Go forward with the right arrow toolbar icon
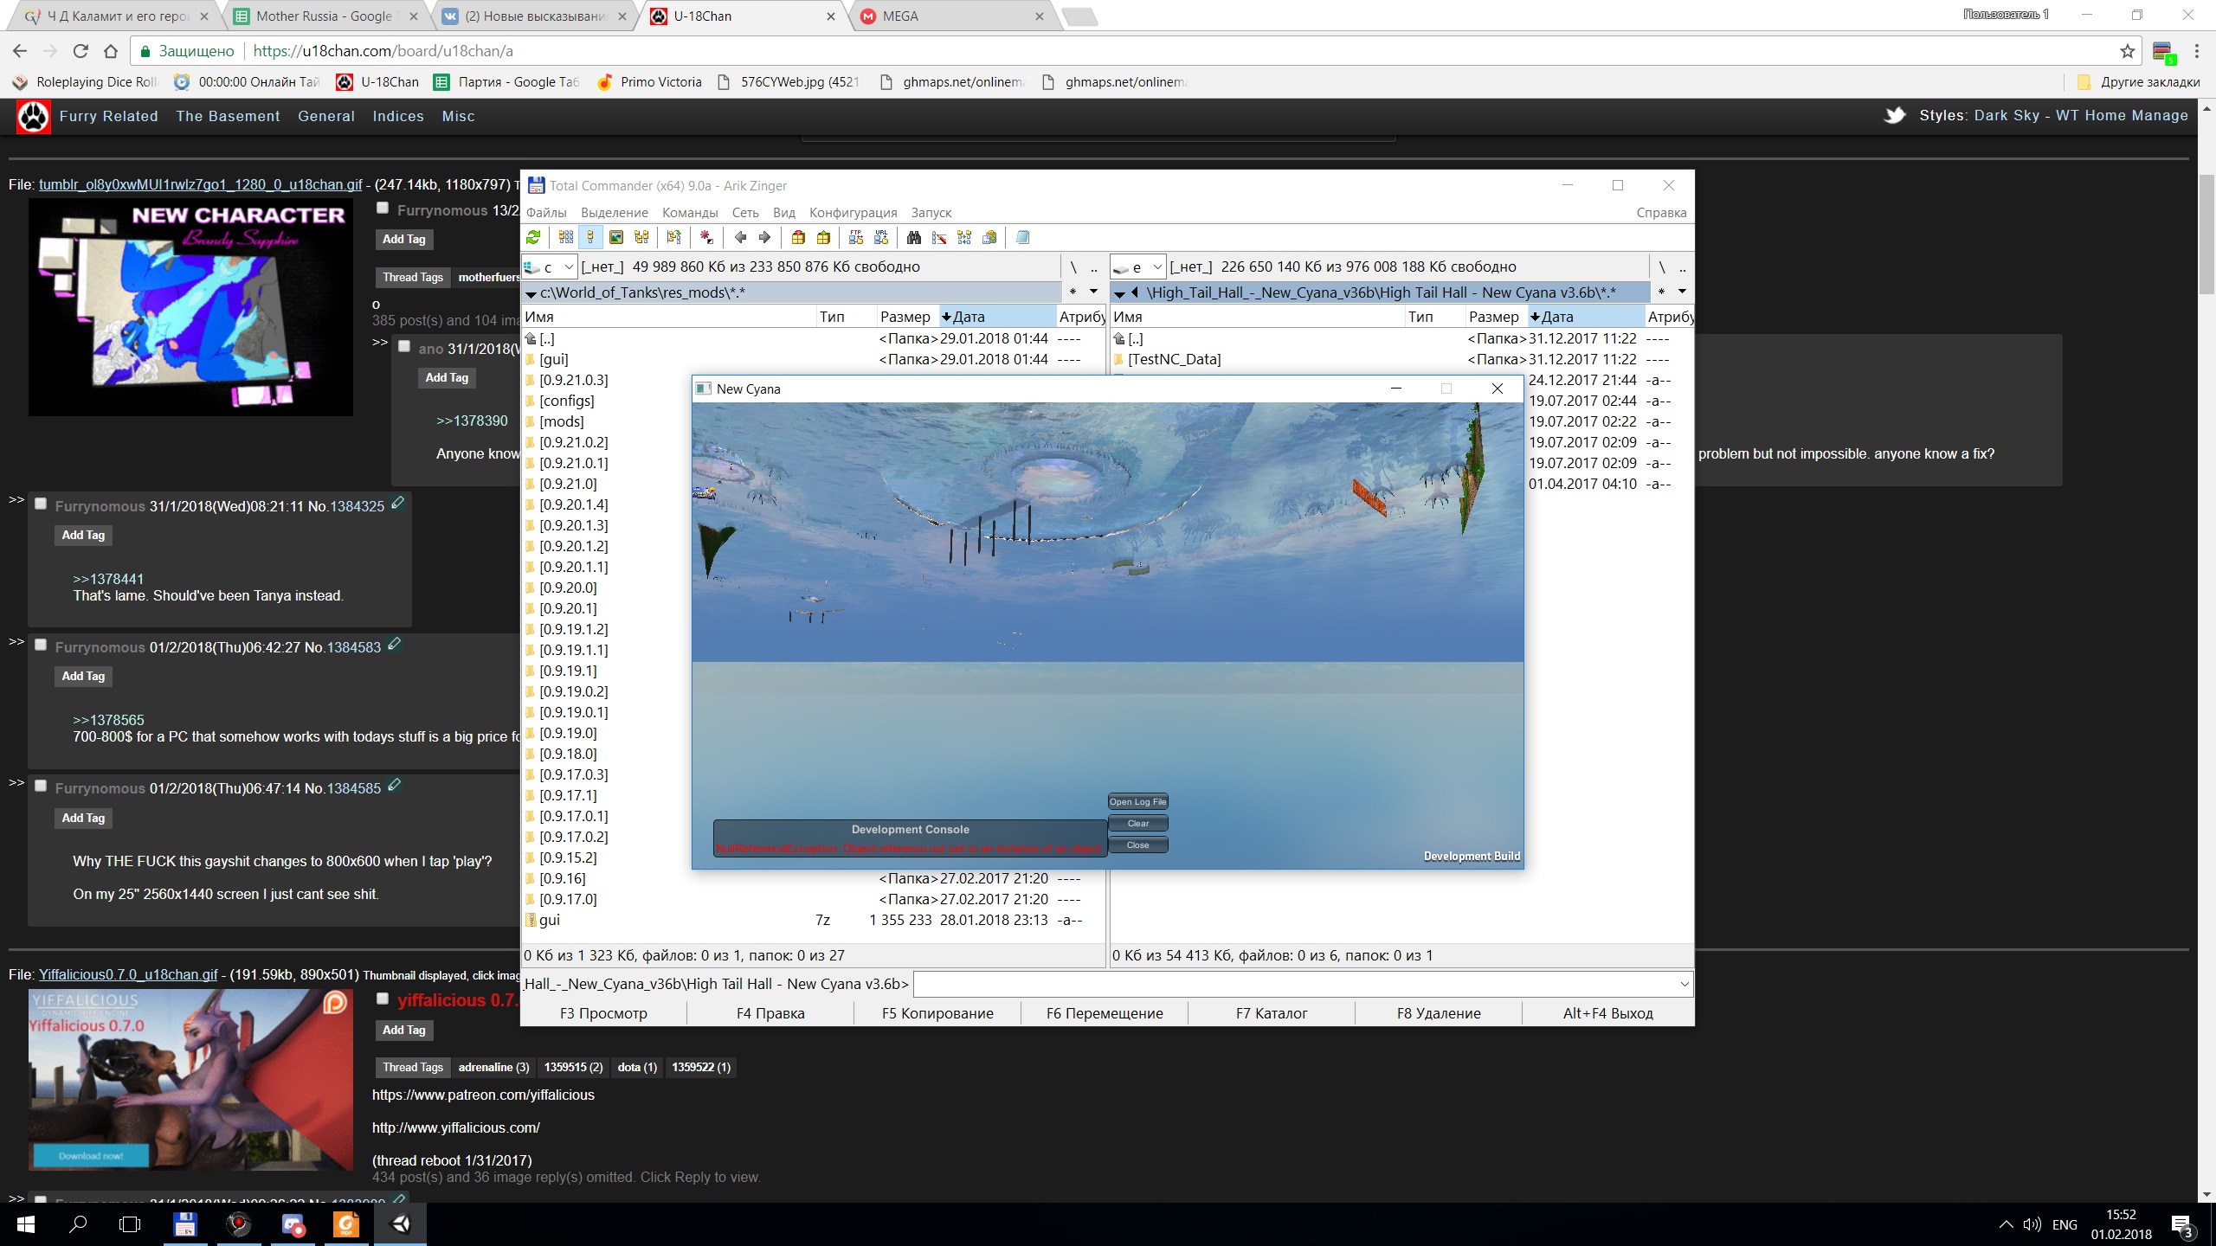Viewport: 2216px width, 1246px height. click(x=764, y=237)
